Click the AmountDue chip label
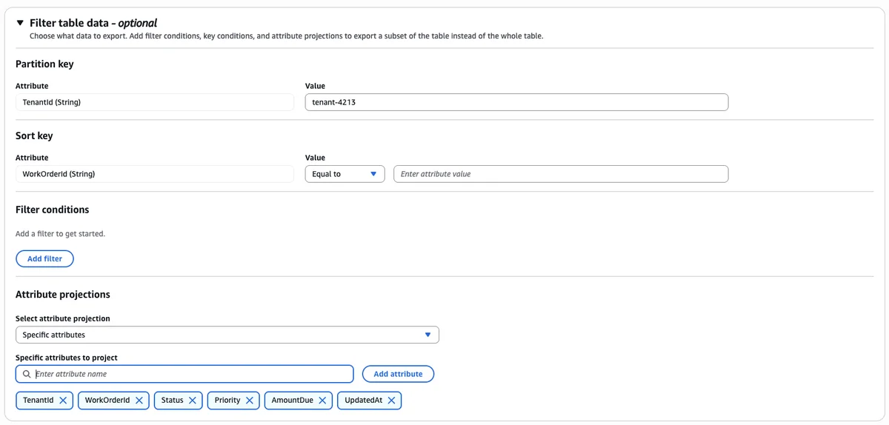The image size is (889, 425). point(292,401)
